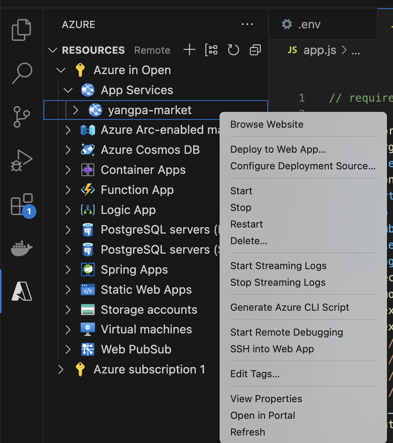This screenshot has height=443, width=393.
Task: Click the Static Web Apps row label
Action: tap(146, 290)
